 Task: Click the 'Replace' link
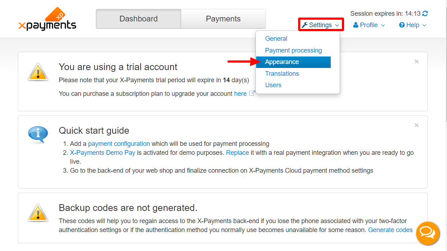click(237, 153)
